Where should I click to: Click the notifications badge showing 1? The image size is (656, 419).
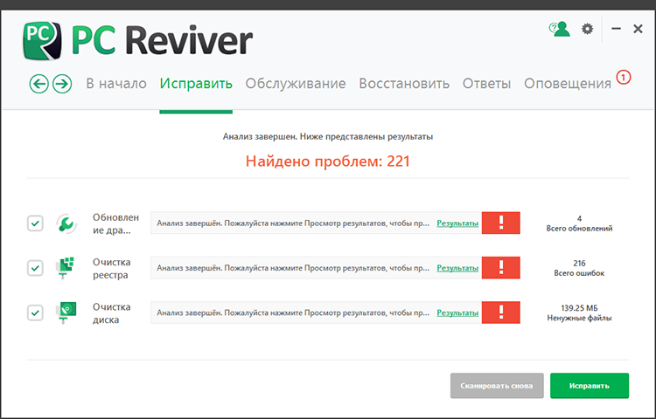click(624, 77)
